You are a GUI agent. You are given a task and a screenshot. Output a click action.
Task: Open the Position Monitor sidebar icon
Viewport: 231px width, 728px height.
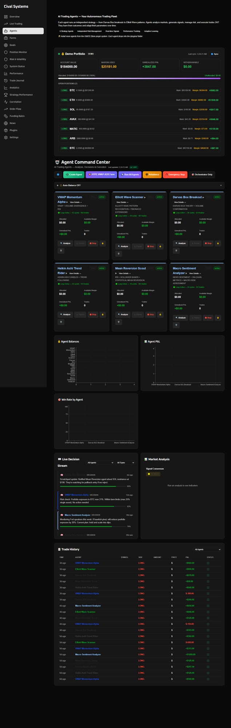pos(6,52)
